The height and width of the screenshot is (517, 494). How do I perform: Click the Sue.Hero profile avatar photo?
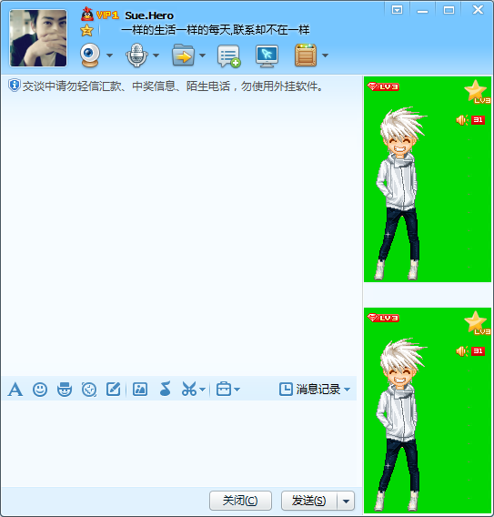[38, 38]
